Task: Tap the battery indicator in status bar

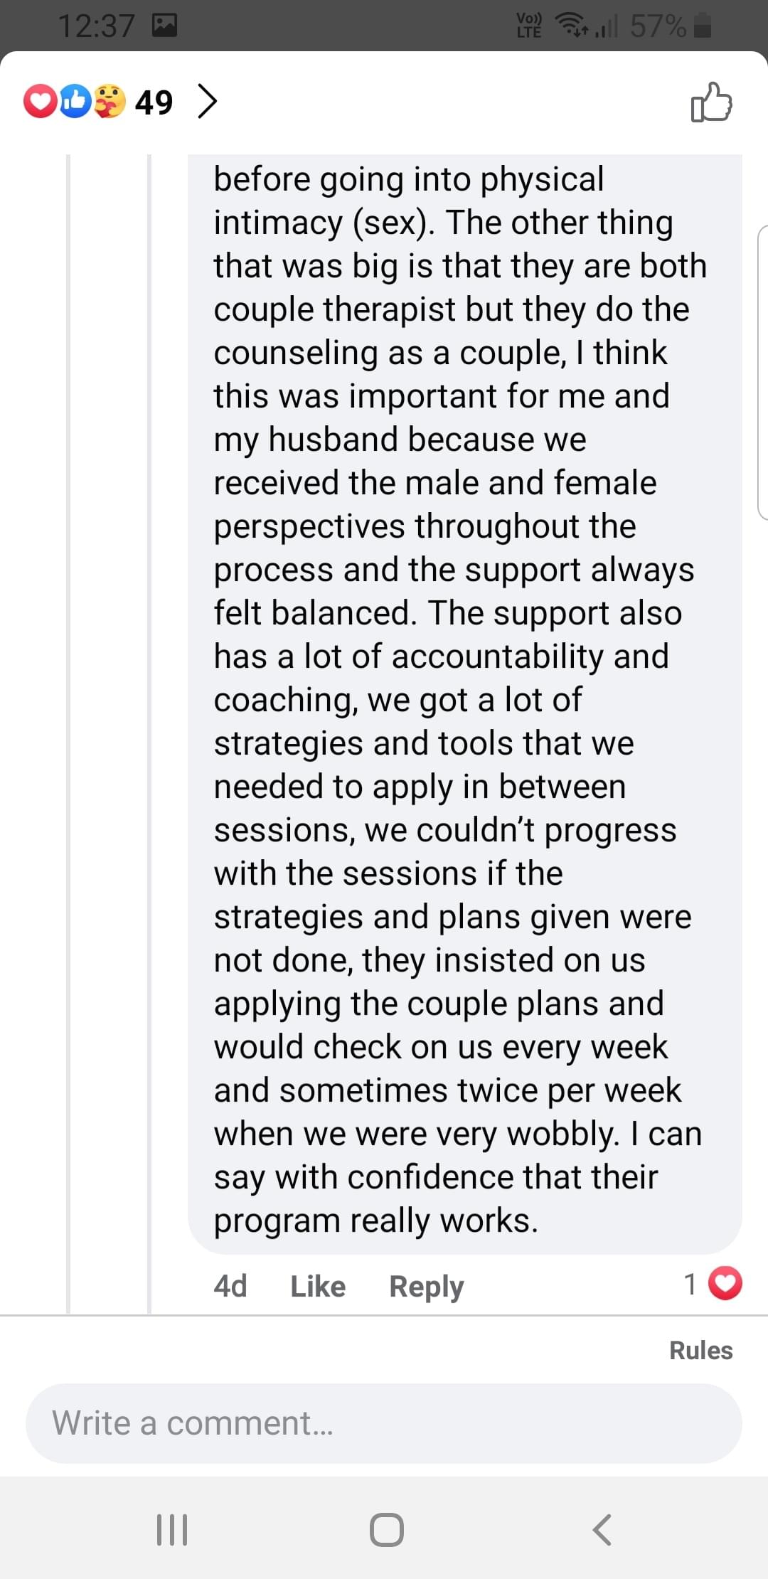Action: coord(702,26)
